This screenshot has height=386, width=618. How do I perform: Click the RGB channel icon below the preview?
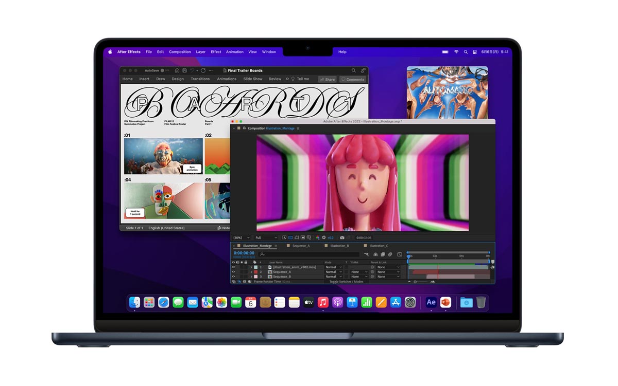(318, 237)
